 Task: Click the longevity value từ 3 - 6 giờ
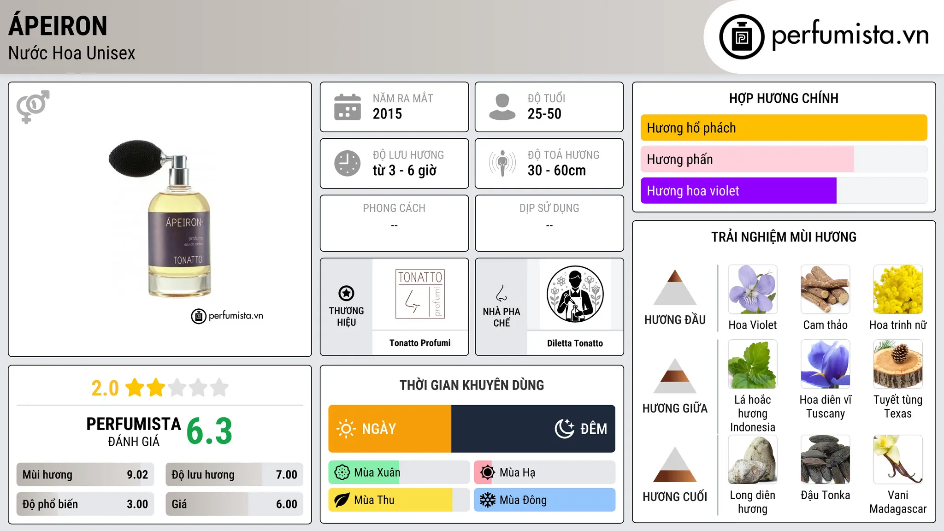tap(404, 171)
